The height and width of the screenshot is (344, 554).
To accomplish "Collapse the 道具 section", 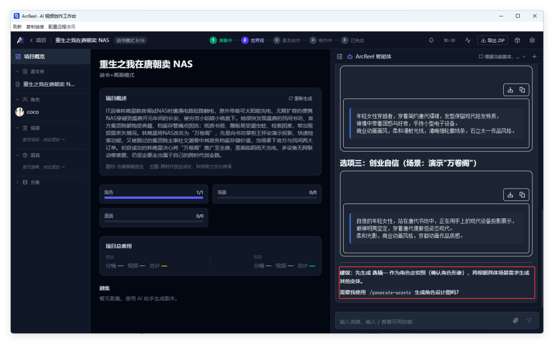I will (x=17, y=155).
